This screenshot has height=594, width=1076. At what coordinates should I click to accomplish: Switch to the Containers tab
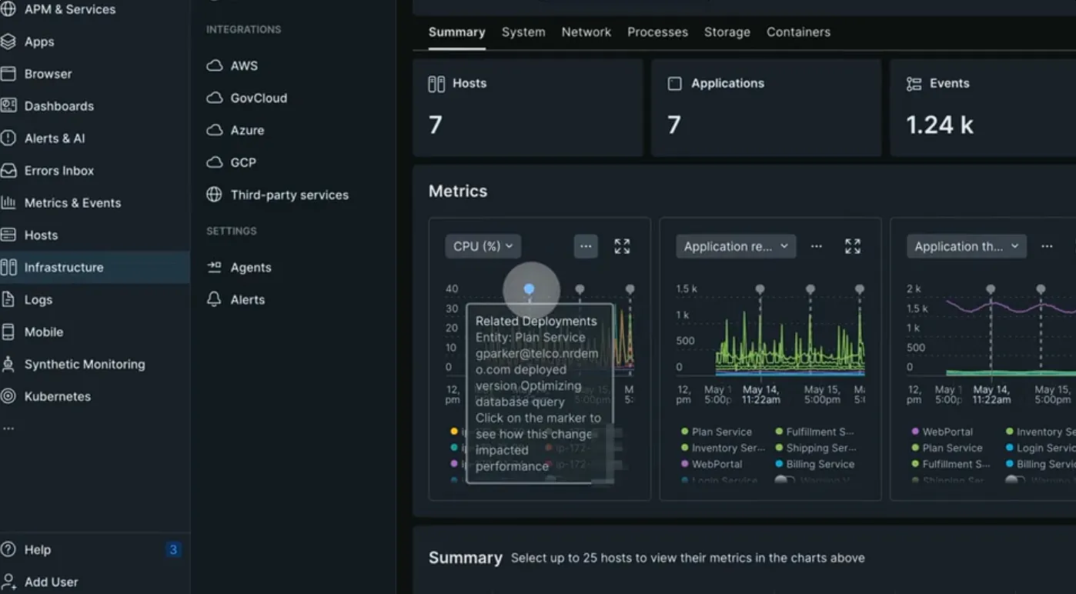coord(798,32)
